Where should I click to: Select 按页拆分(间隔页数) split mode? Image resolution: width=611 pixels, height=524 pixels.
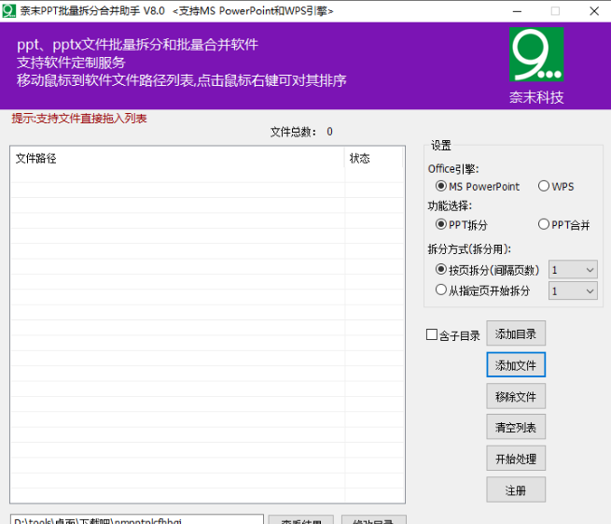point(442,270)
